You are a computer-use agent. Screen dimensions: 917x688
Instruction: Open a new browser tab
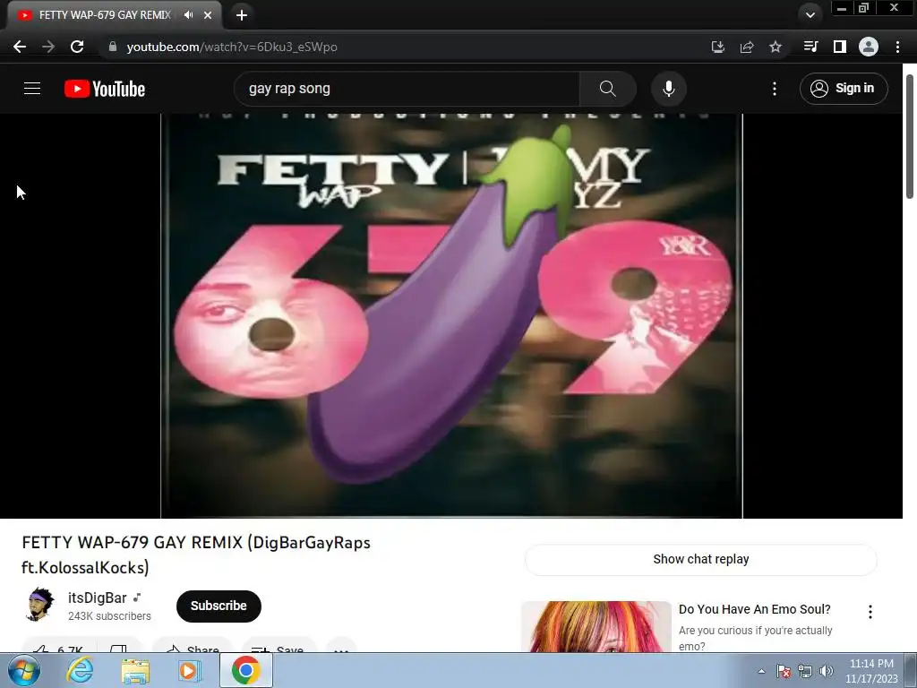pyautogui.click(x=242, y=15)
